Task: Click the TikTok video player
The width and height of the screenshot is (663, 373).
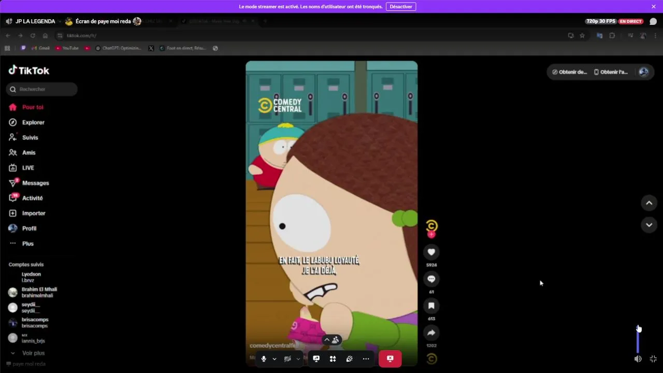Action: pos(331,213)
